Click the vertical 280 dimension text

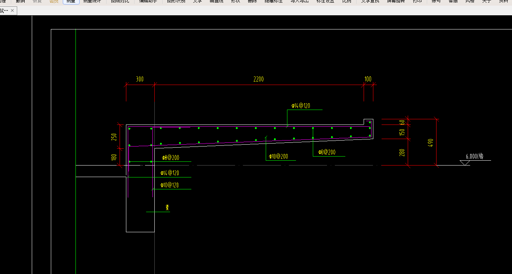(402, 152)
